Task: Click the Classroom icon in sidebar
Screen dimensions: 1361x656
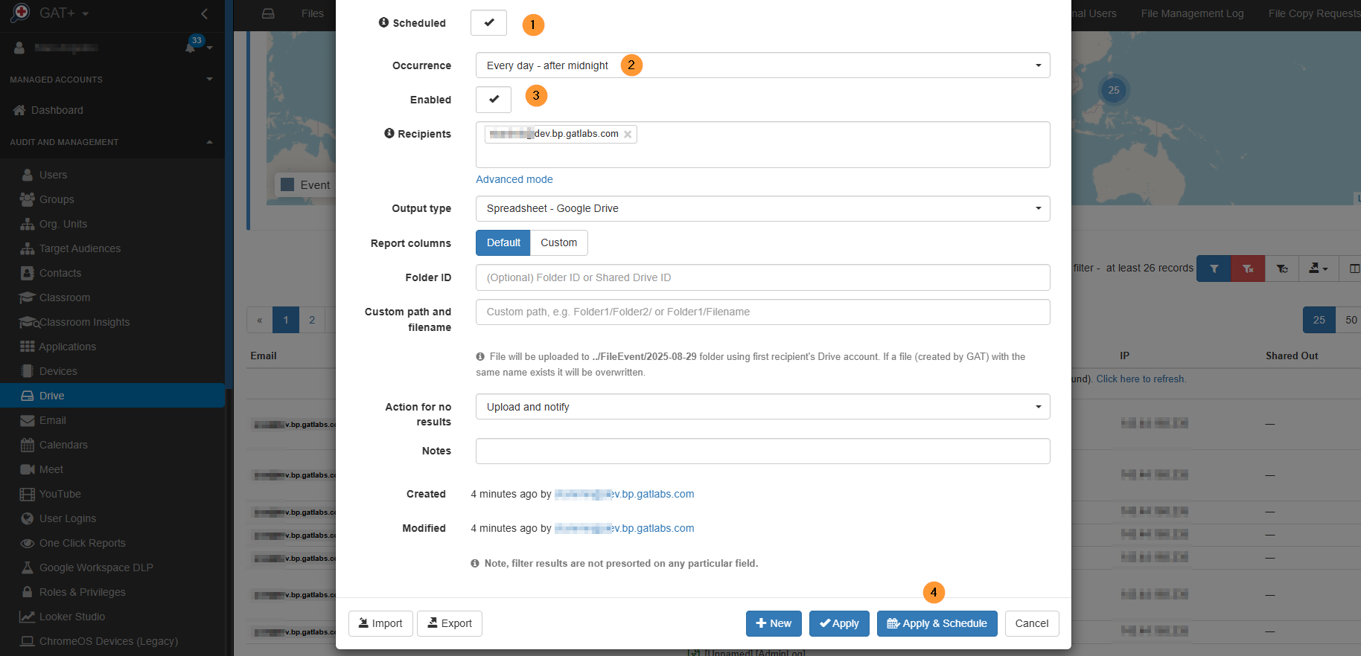Action: click(x=28, y=298)
